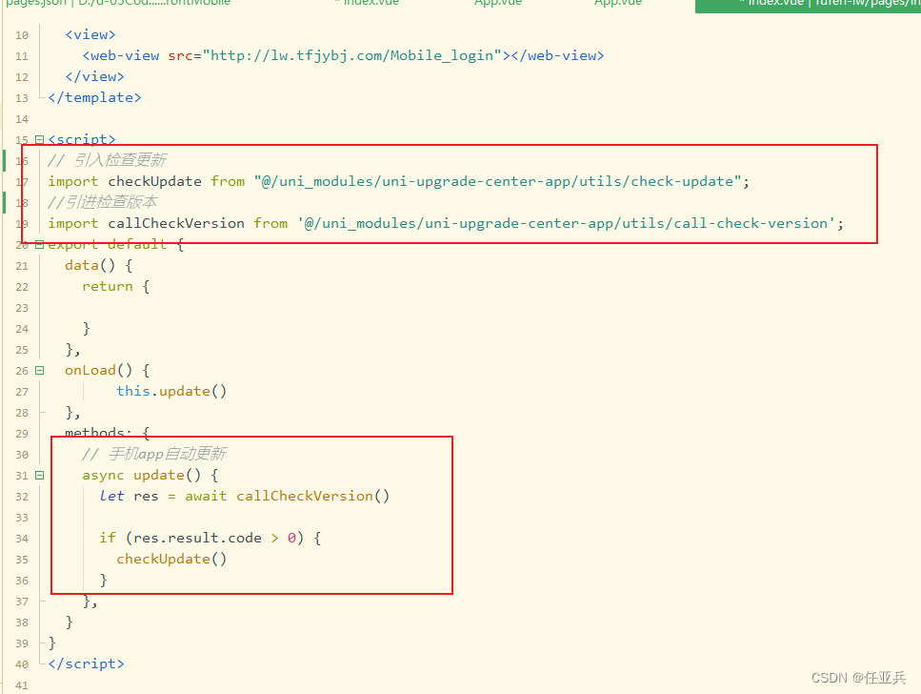Click 'async update()' method declaration

pyautogui.click(x=142, y=475)
